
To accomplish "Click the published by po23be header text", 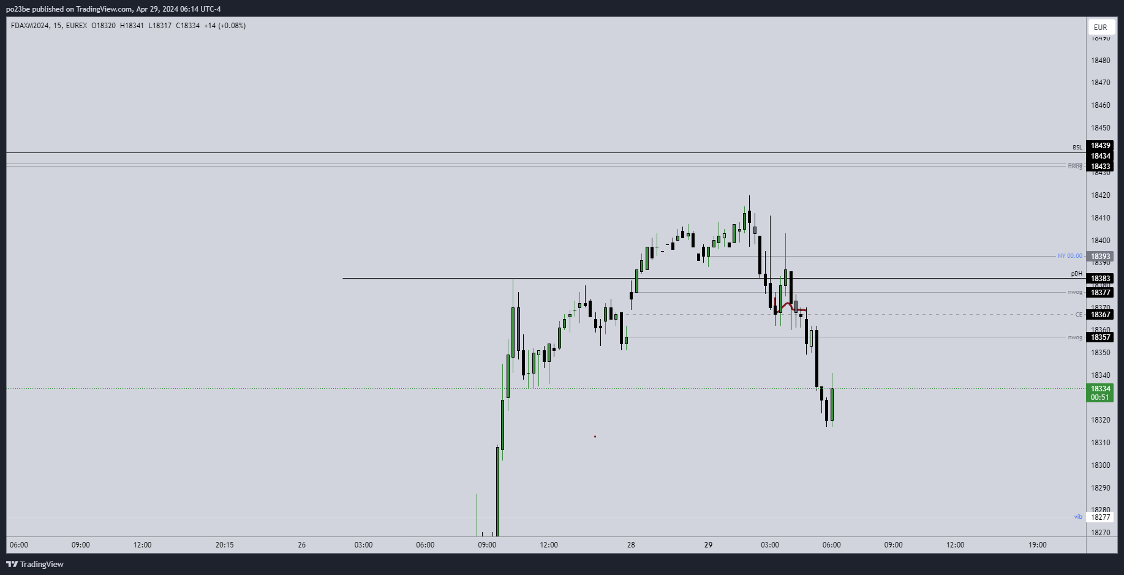I will coord(113,9).
